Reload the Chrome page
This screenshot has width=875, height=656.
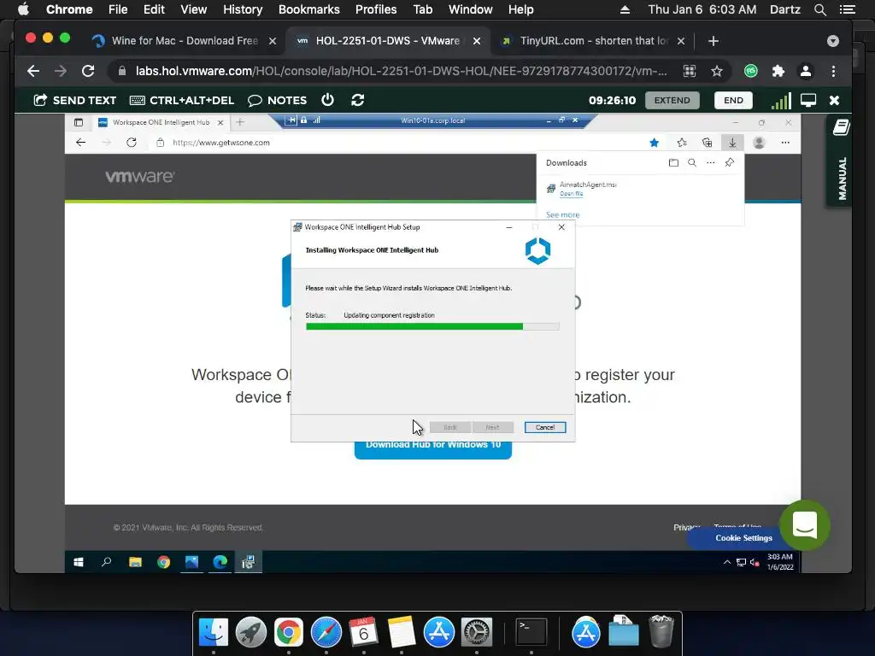pyautogui.click(x=88, y=71)
